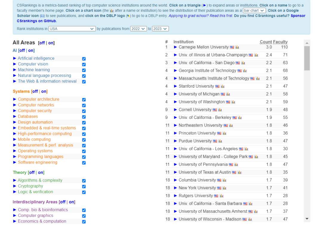The height and width of the screenshot is (225, 322).
Task: Turn all areas on
Action: [x=51, y=43]
